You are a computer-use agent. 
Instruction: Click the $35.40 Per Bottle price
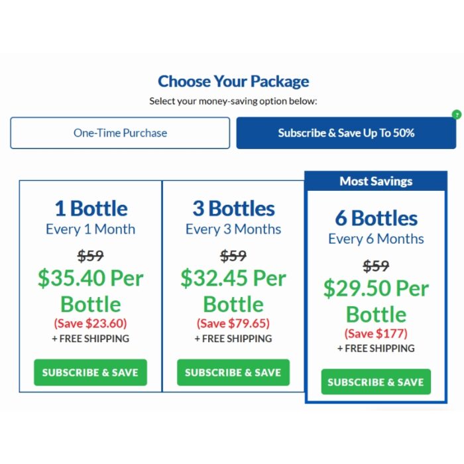(x=91, y=291)
